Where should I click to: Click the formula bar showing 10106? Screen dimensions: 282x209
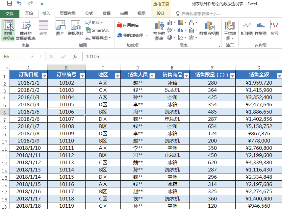click(x=182, y=57)
